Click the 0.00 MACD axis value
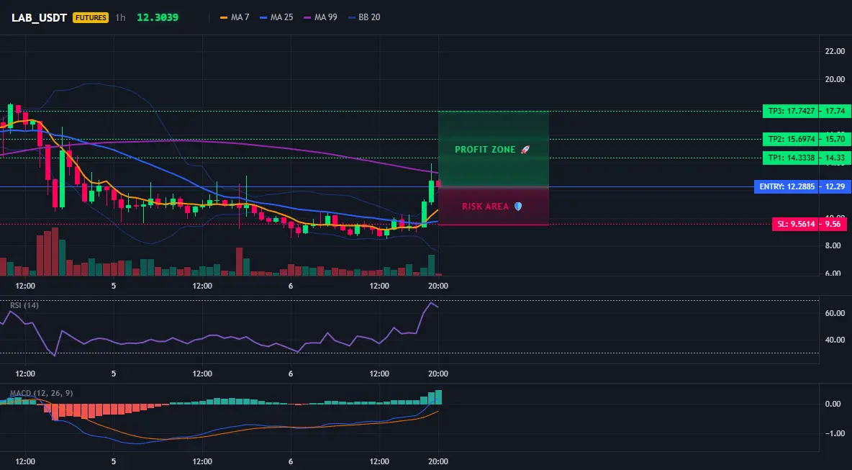Viewport: 852px width, 470px height. pos(833,404)
